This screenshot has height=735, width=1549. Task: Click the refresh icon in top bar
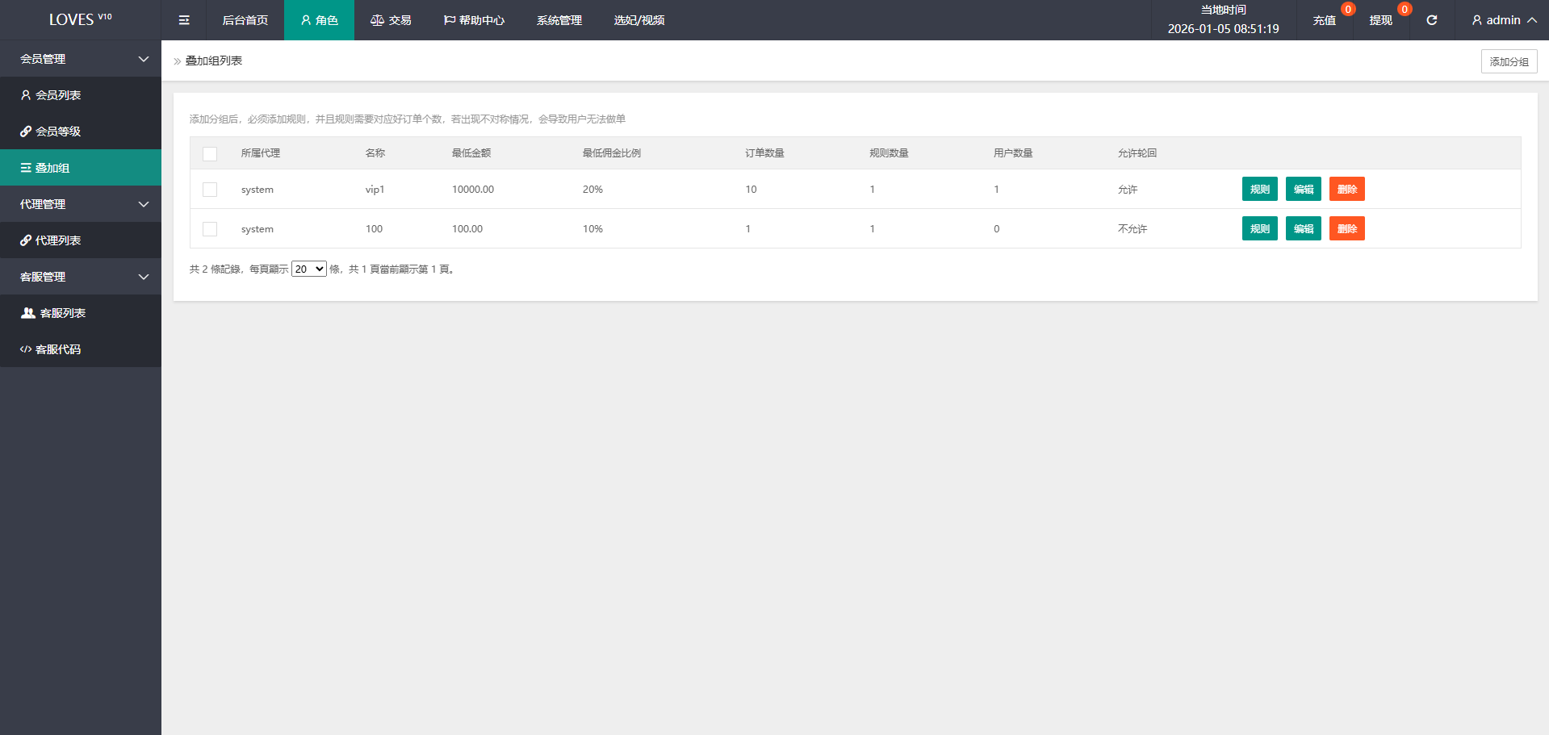[1431, 20]
